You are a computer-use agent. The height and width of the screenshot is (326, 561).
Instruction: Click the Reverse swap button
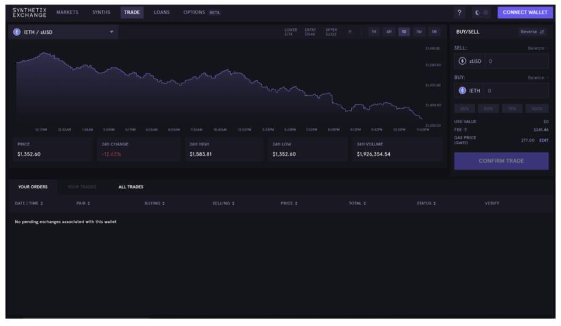tap(532, 32)
